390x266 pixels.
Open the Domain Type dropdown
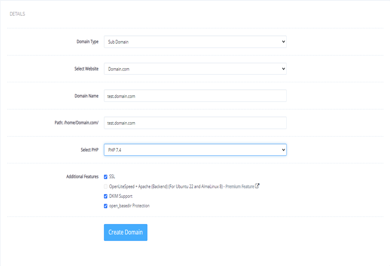(x=195, y=42)
